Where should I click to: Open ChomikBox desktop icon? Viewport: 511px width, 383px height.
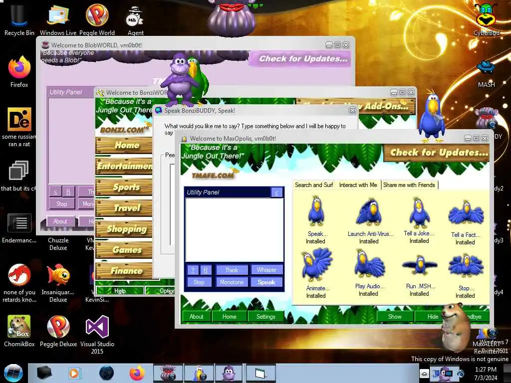pyautogui.click(x=19, y=331)
